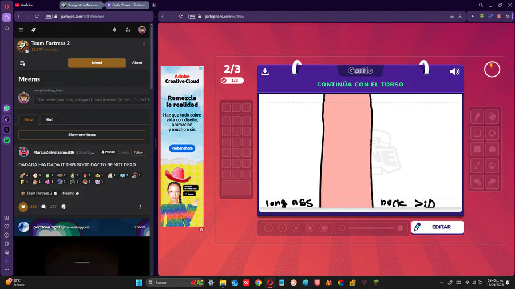Viewport: 515px width, 289px height.
Task: Switch to the Hot posts tab
Action: point(49,119)
